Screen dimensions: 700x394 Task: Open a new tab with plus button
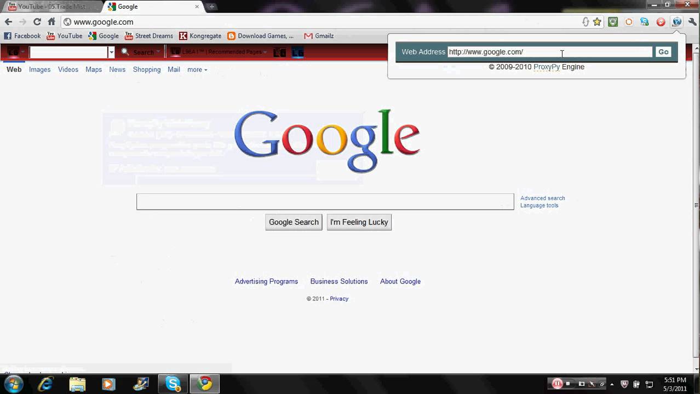coord(211,7)
